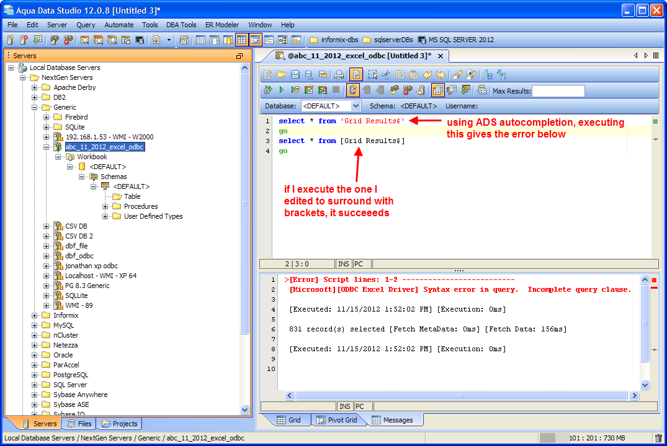Expand the Firebird folder node
The image size is (667, 446).
pos(47,117)
